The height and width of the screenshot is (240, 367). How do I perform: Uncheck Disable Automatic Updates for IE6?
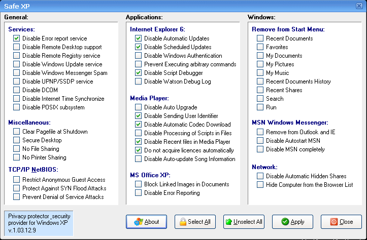point(139,38)
